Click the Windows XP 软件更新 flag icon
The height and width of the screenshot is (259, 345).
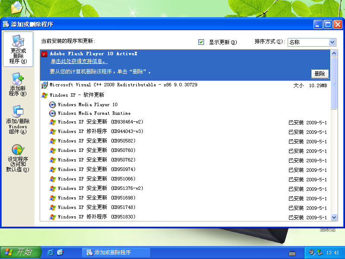click(44, 95)
